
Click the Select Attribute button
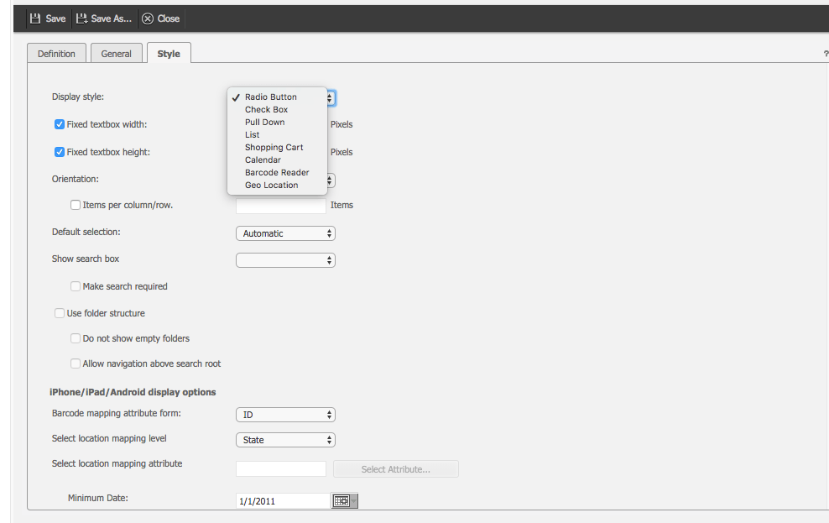point(395,469)
